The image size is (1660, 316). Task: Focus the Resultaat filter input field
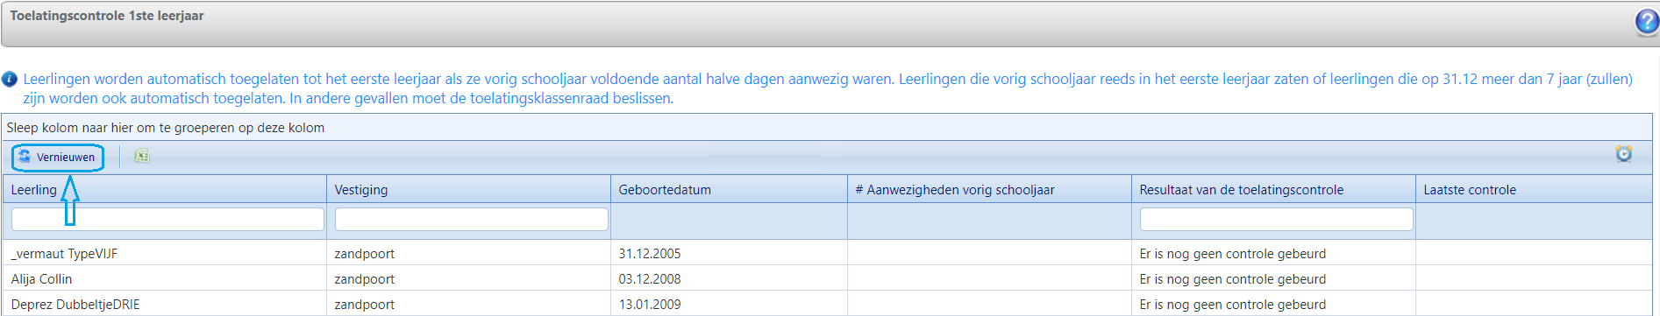point(1276,219)
